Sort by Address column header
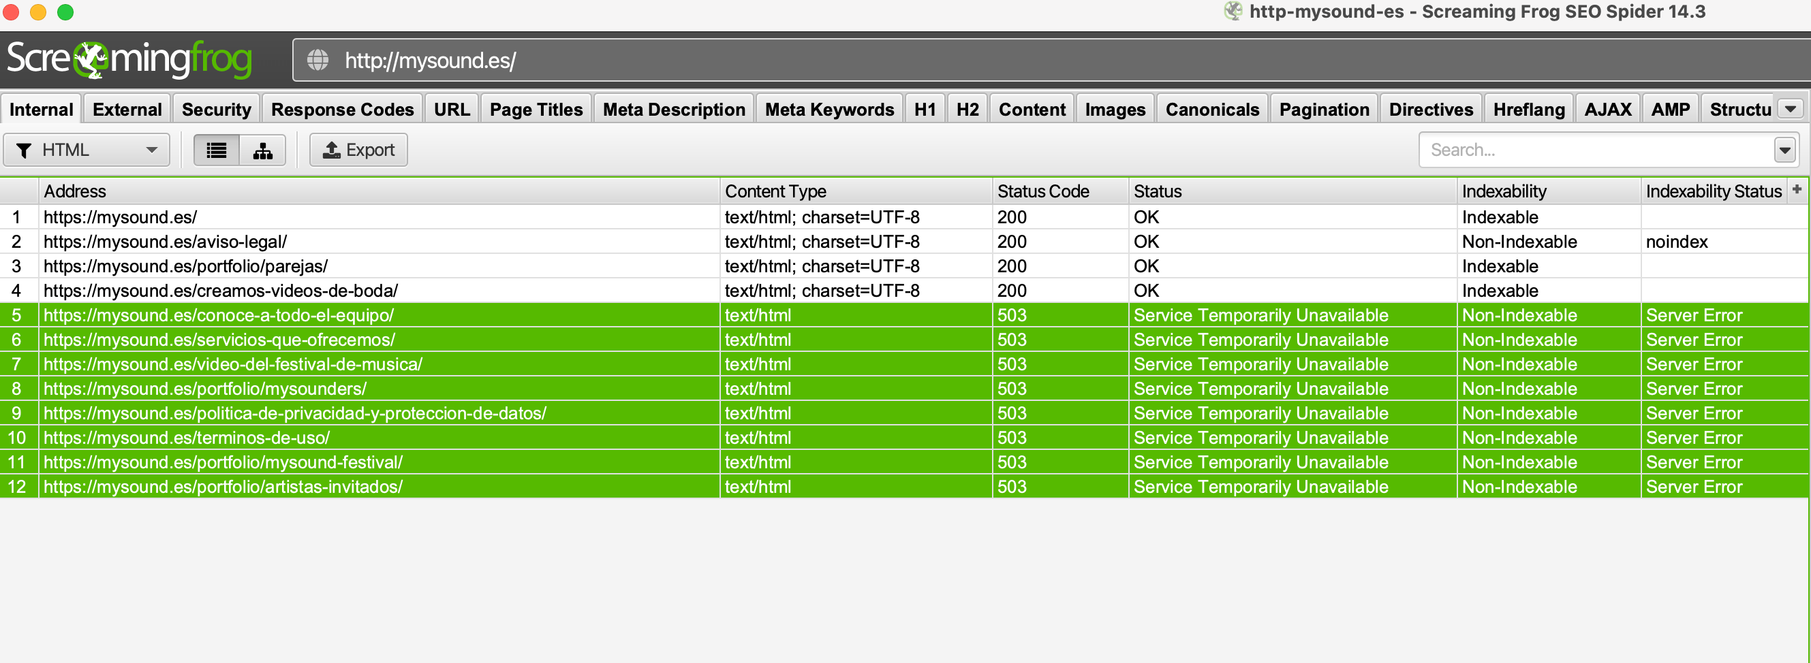This screenshot has height=663, width=1811. [x=380, y=191]
